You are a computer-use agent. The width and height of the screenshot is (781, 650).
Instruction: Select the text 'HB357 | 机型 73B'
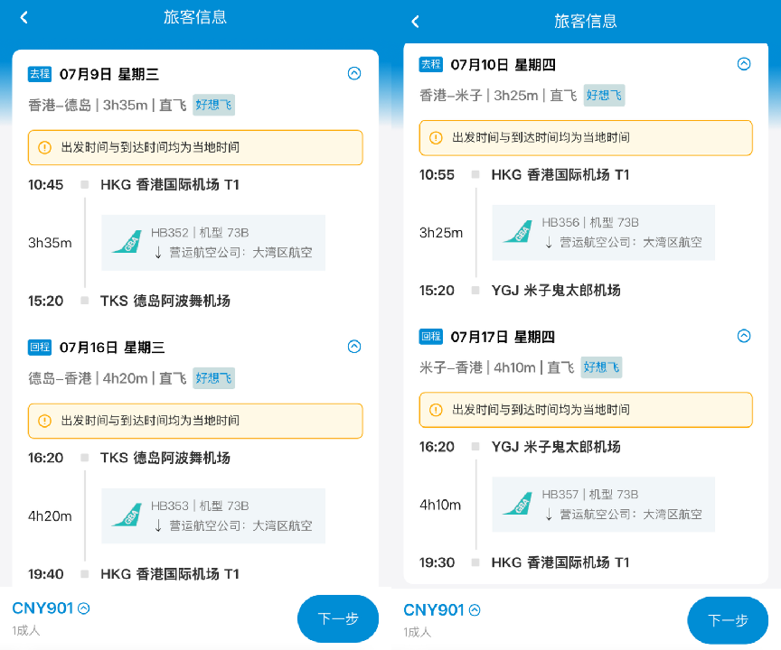pos(589,495)
